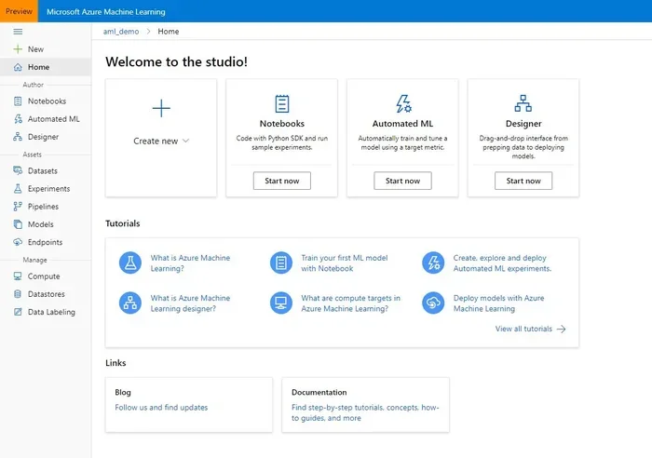Open the Blog link card

click(189, 405)
